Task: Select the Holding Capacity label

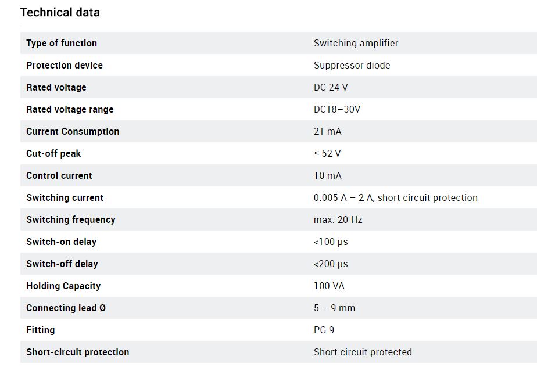Action: tap(63, 286)
